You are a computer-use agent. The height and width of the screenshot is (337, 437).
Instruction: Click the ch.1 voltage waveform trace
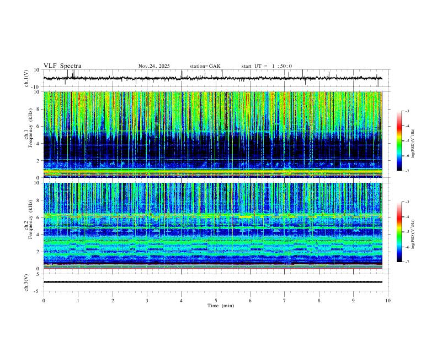[x=212, y=78]
